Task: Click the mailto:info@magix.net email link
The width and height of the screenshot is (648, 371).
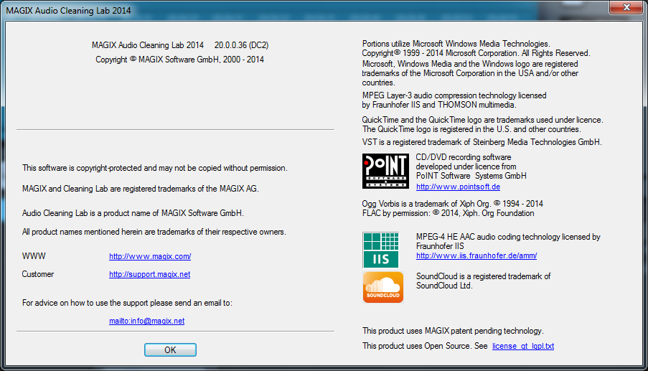Action: pos(146,321)
